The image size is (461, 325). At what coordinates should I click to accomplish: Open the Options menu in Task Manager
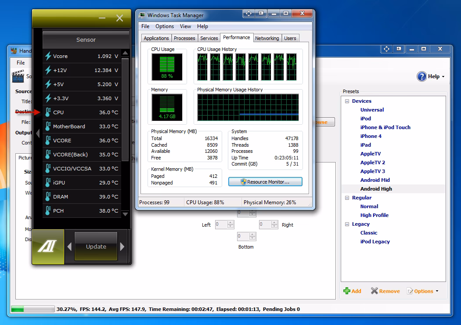click(164, 26)
